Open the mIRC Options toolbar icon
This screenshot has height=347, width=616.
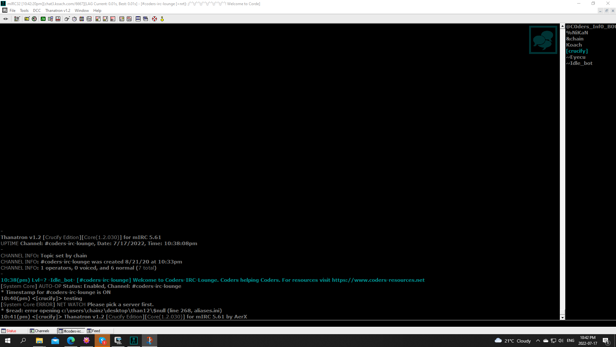(17, 19)
